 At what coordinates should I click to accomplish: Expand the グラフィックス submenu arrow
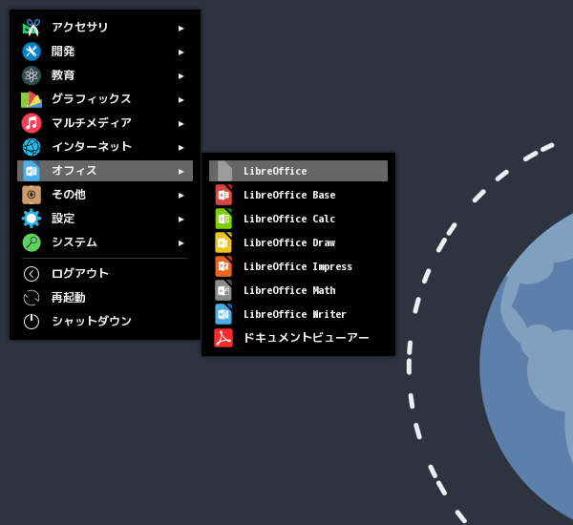click(180, 99)
